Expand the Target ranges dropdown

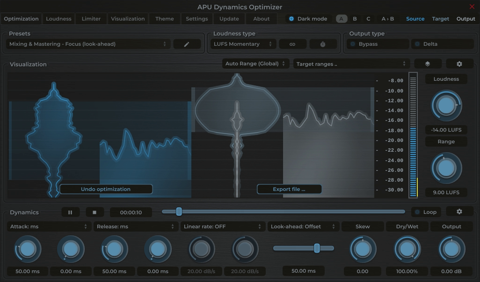click(x=351, y=63)
